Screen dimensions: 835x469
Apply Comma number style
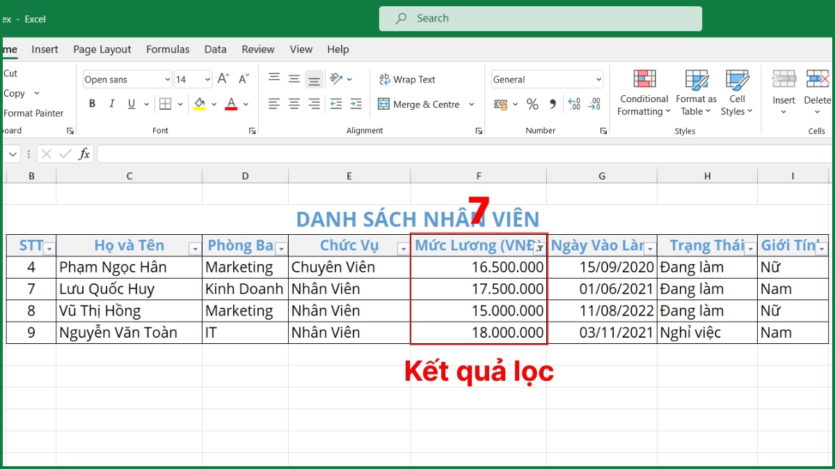pos(552,104)
